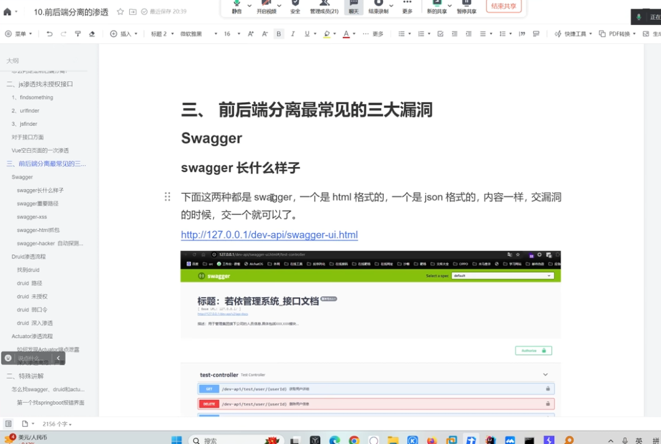Image resolution: width=661 pixels, height=444 pixels.
Task: Jump to 二、js渗透找未授权接口 heading
Action: [x=40, y=84]
